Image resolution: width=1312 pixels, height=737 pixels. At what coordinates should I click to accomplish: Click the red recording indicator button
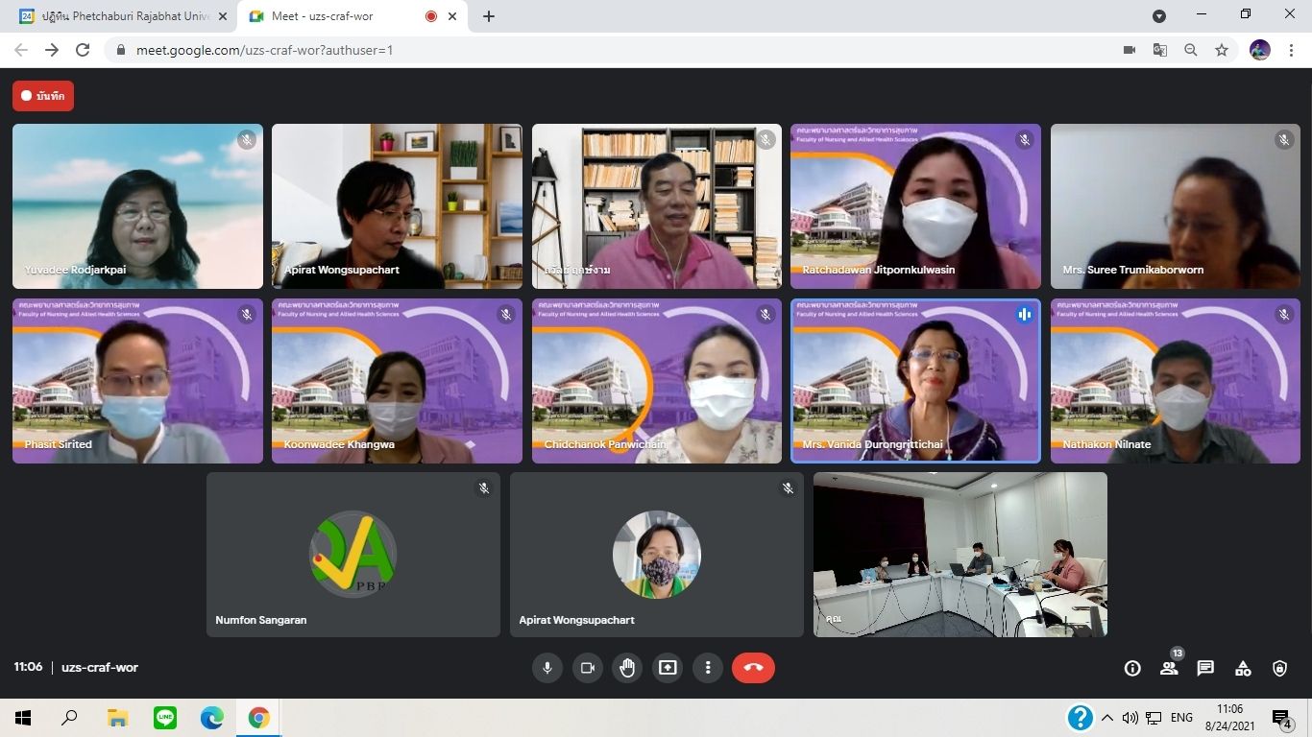pos(43,96)
